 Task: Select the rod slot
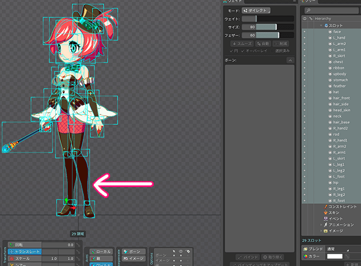coord(336,134)
